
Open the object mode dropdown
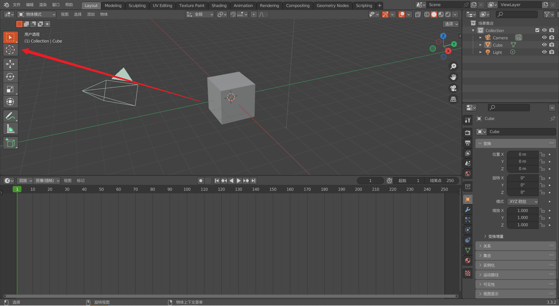[36, 14]
